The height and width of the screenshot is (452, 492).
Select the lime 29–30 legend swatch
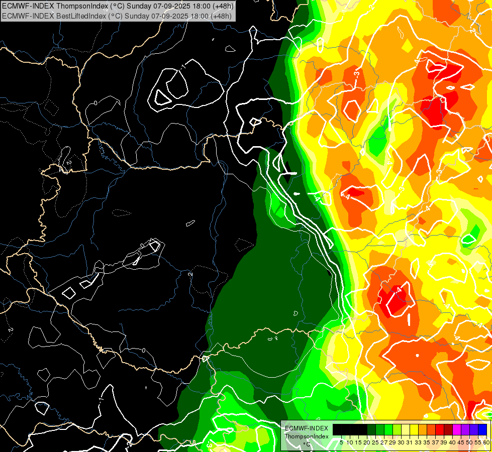tap(397, 429)
